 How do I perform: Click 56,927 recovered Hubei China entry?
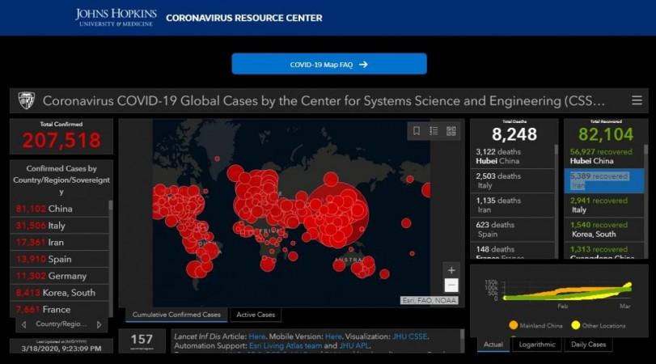(604, 156)
